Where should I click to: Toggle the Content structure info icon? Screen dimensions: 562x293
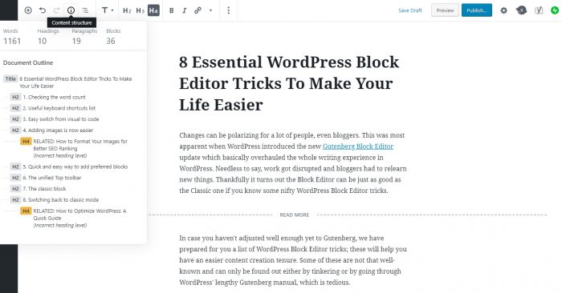pos(71,10)
